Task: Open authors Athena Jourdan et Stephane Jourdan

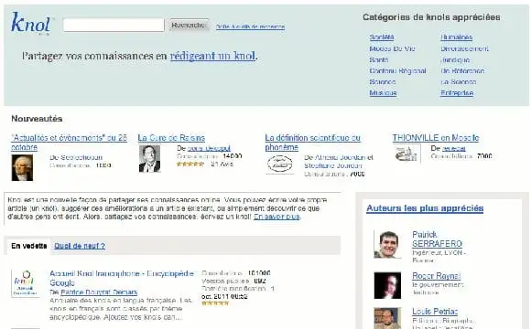Action: [x=339, y=162]
